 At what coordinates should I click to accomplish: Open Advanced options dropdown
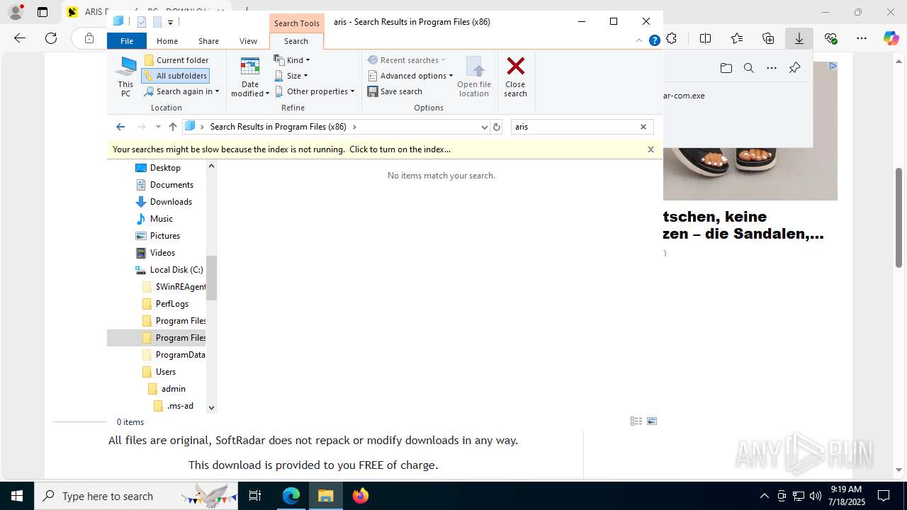coord(410,76)
